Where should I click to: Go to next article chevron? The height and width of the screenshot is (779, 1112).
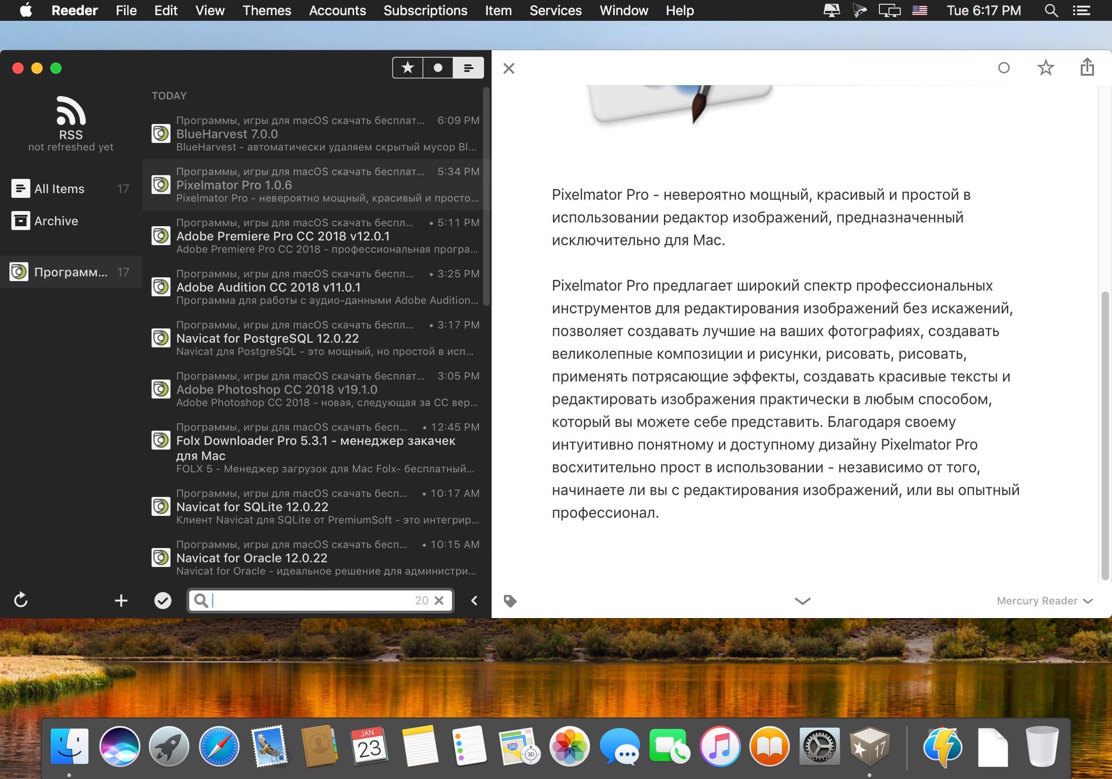803,601
